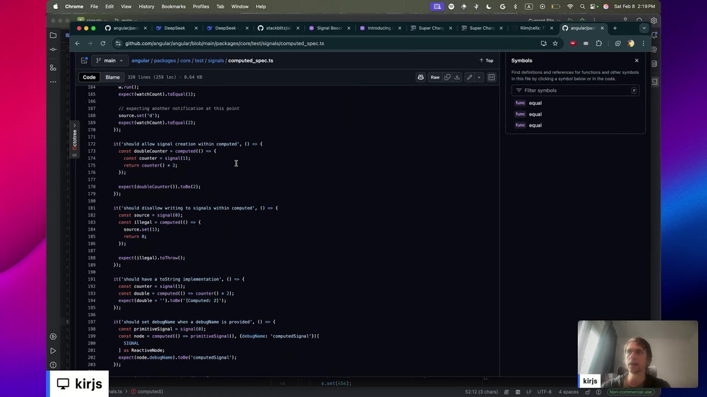Click line number 197

(x=92, y=322)
